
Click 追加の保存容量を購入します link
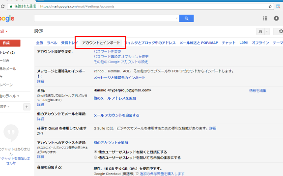pos(162,174)
